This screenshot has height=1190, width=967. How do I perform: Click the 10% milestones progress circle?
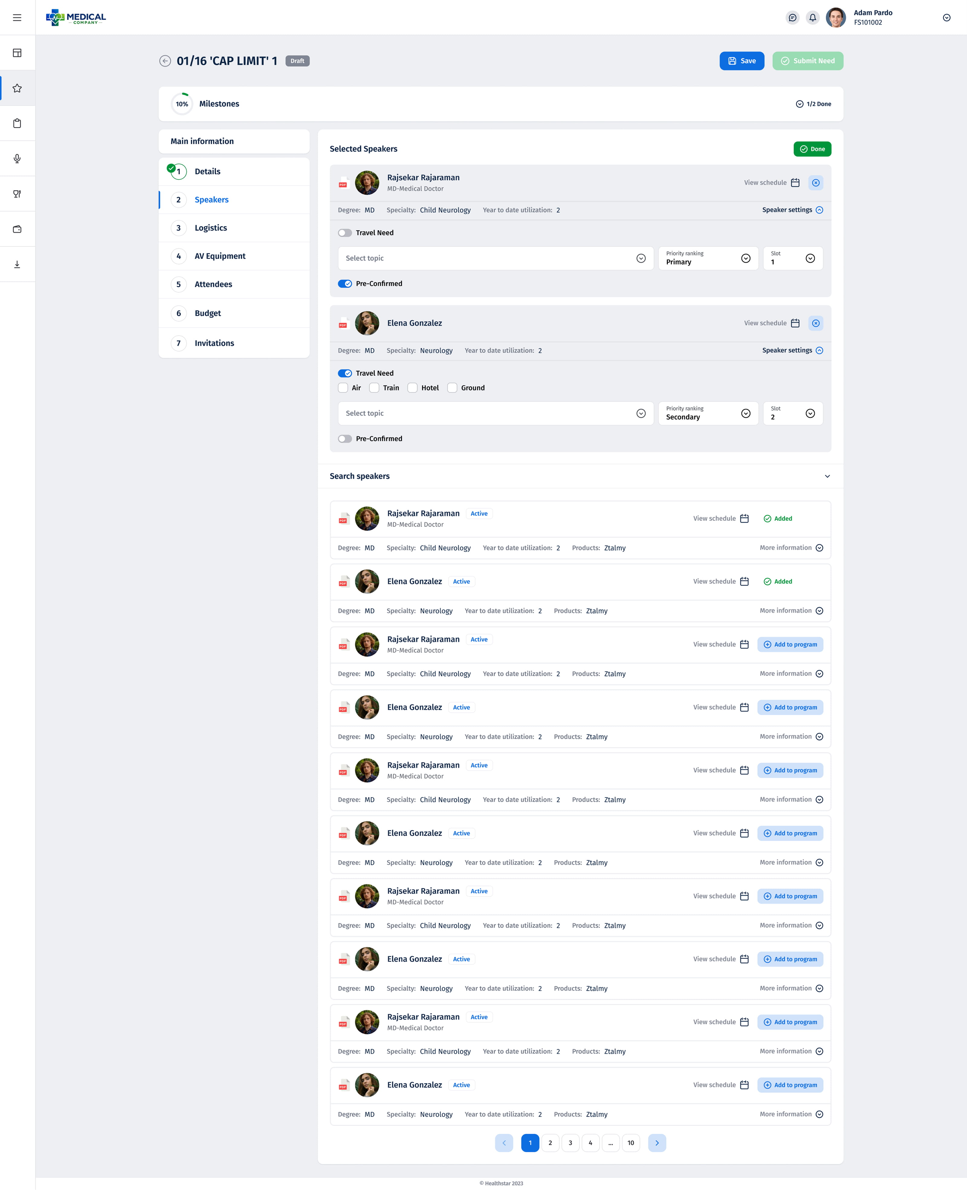tap(182, 104)
